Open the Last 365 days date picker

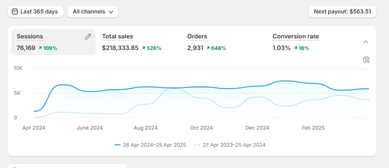pyautogui.click(x=35, y=12)
